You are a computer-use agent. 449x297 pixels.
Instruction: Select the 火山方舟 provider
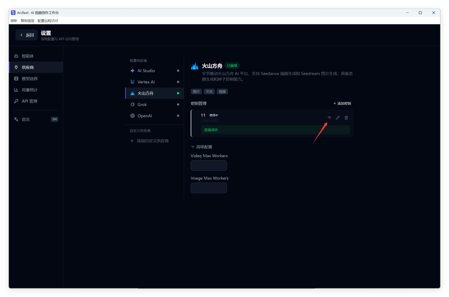[155, 93]
